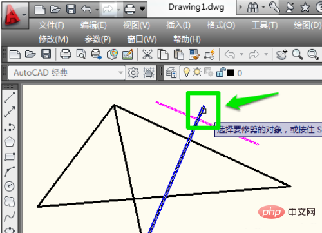Click Undo arrow in standard toolbar
Viewport: 322px width, 233px height.
tap(230, 54)
